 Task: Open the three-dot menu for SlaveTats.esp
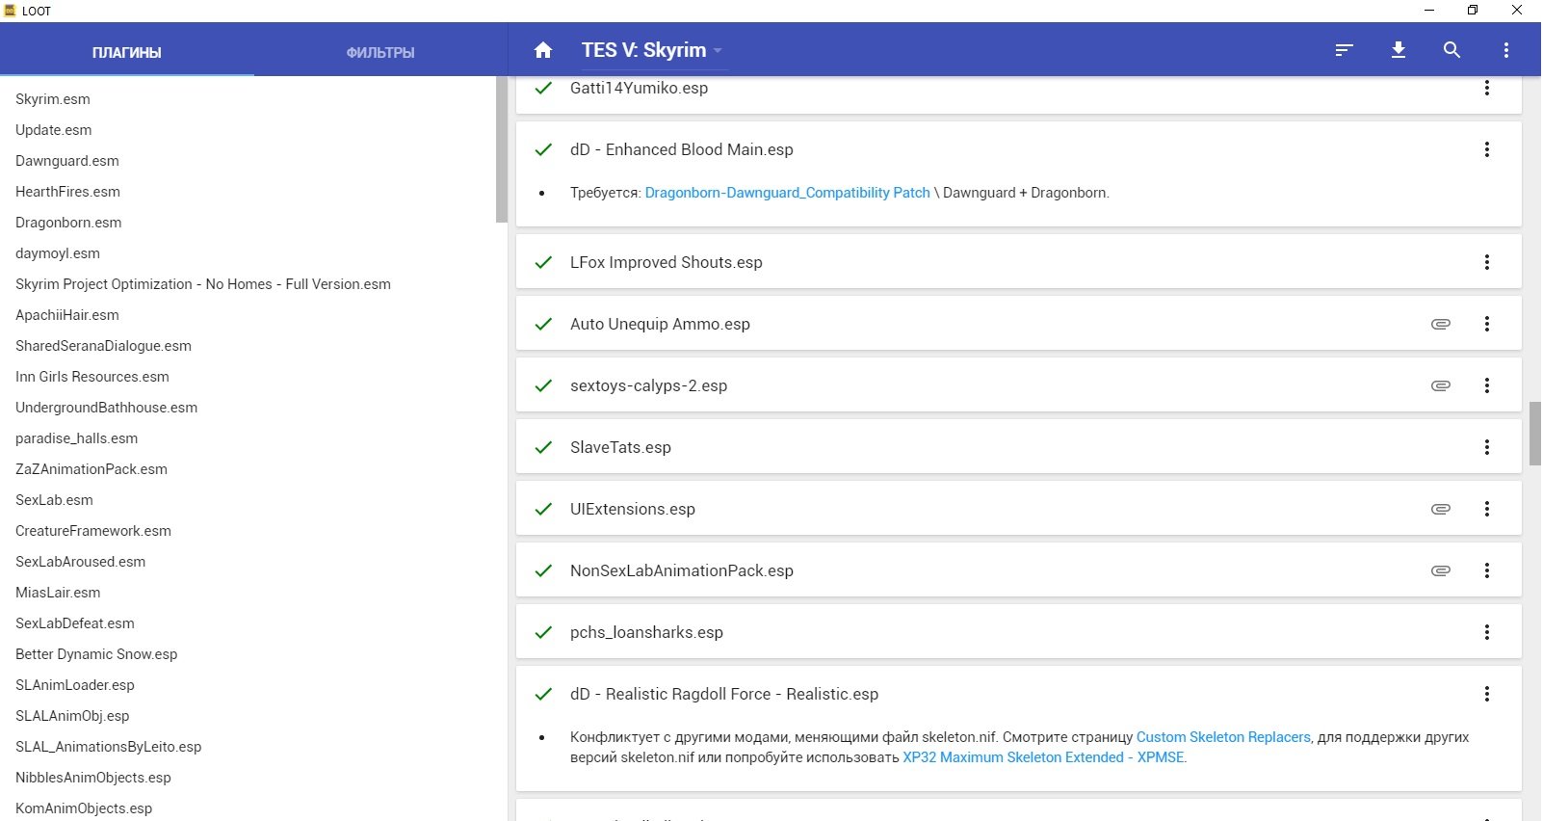(1487, 447)
